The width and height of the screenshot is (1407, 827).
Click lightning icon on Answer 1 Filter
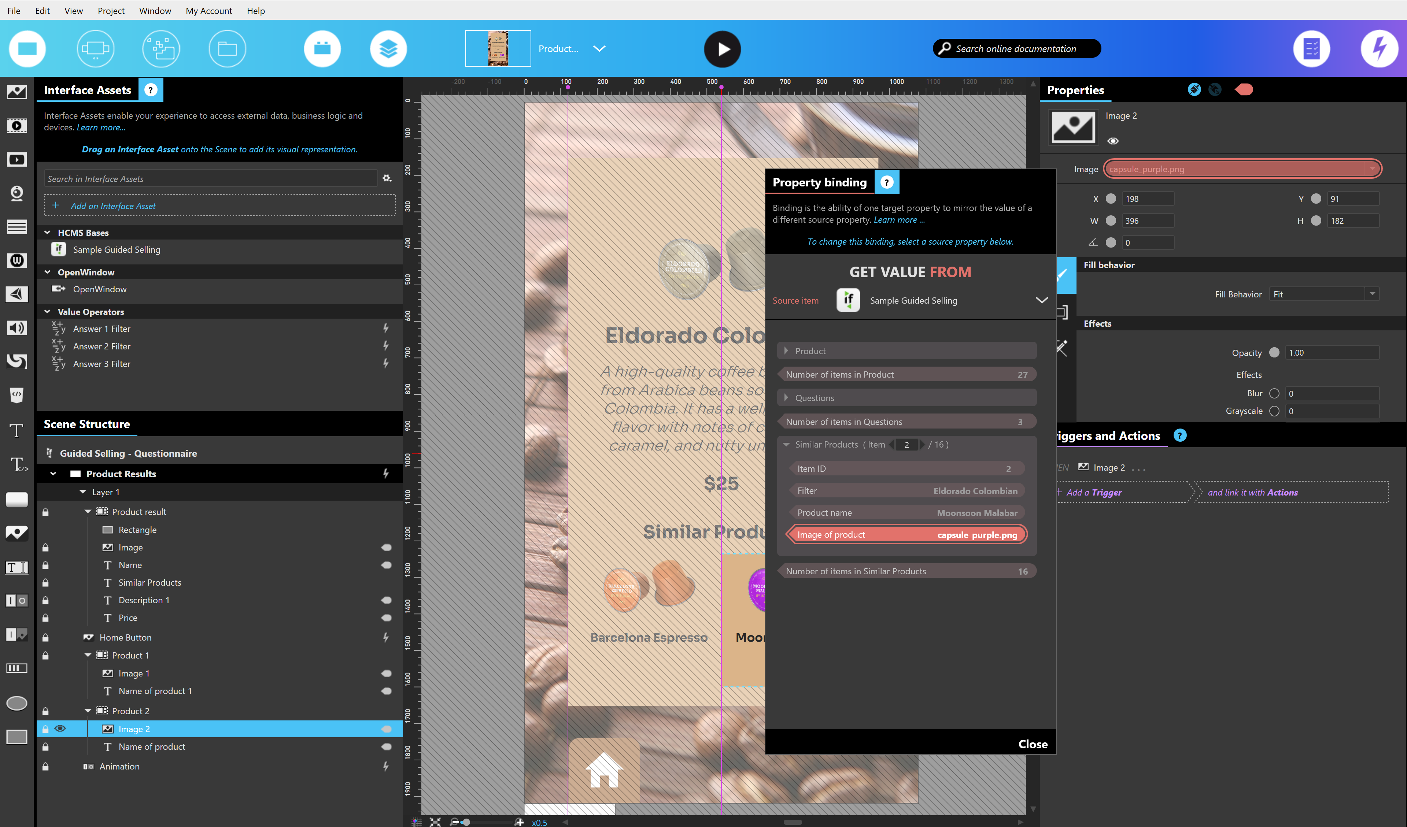(386, 328)
